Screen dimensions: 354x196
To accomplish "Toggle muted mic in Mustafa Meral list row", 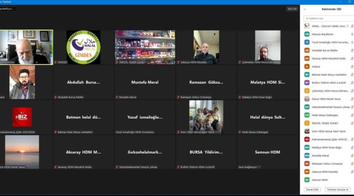I will [352, 156].
